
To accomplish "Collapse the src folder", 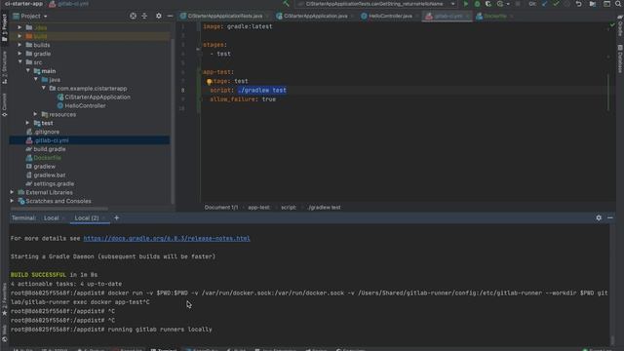I will [19, 62].
